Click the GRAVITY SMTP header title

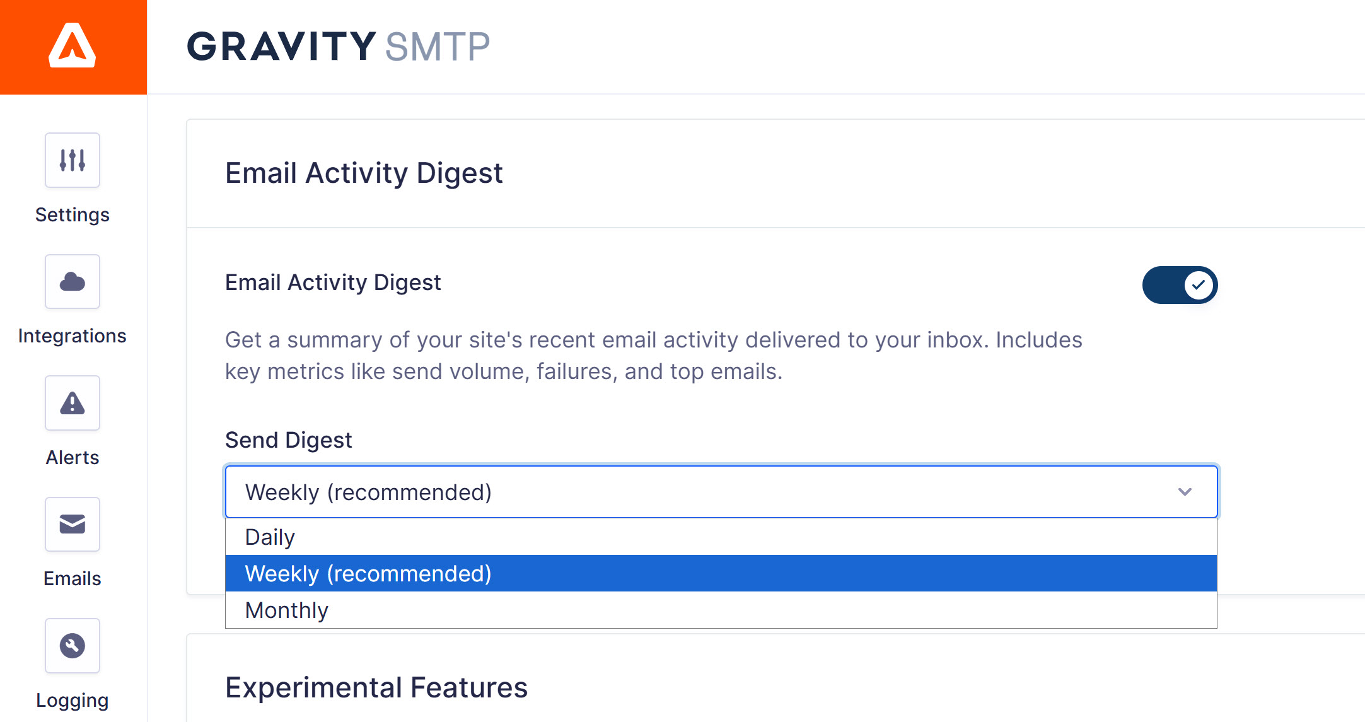(x=338, y=47)
